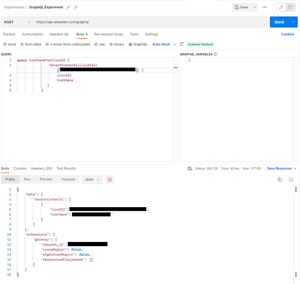
Task: Switch to the Authorization tab
Action: [32, 34]
